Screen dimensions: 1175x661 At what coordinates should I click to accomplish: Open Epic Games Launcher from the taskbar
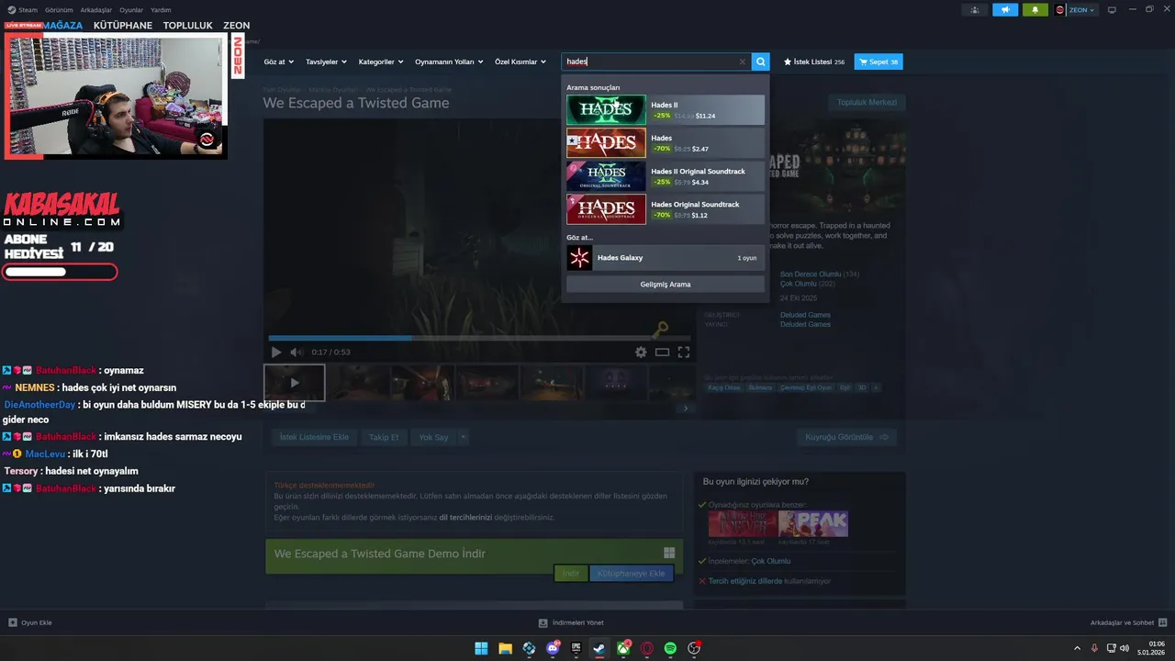(576, 648)
